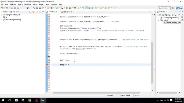Toggle Show Whitespace Characters
The height and width of the screenshot is (103, 184).
(x=92, y=8)
